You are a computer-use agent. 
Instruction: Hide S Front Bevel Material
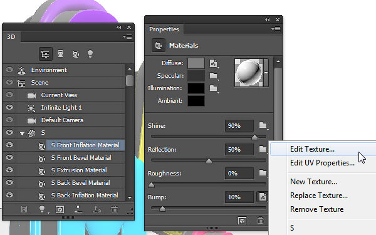click(9, 157)
